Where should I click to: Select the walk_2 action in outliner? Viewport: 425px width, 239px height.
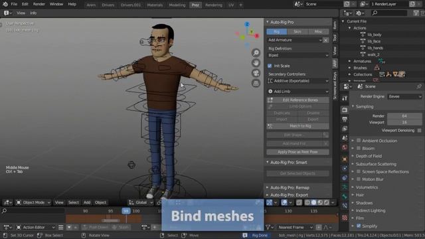373,54
